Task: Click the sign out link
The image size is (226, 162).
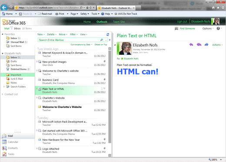Action: click(182, 22)
